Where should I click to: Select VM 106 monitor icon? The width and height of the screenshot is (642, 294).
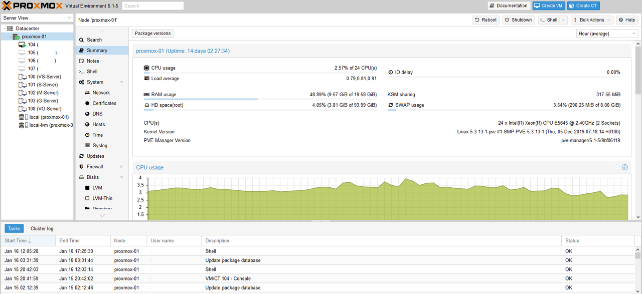(x=22, y=61)
